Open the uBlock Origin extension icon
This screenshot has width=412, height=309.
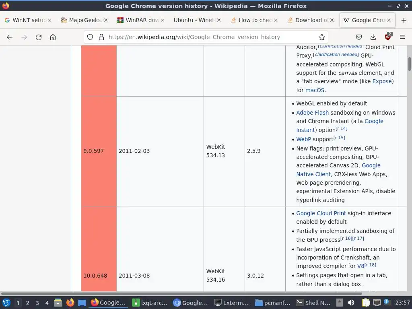tap(388, 37)
